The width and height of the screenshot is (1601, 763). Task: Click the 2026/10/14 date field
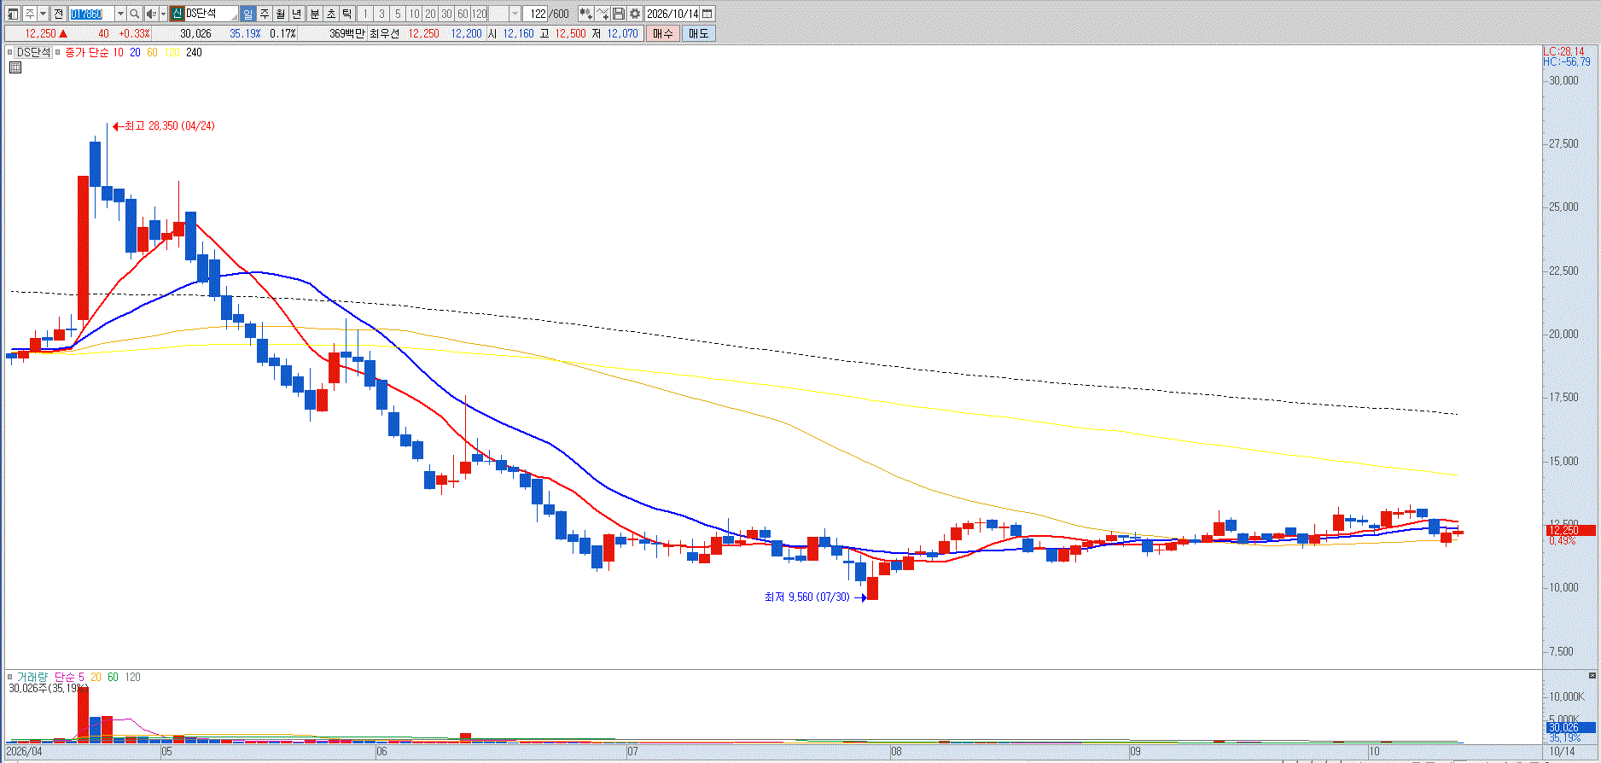(672, 14)
